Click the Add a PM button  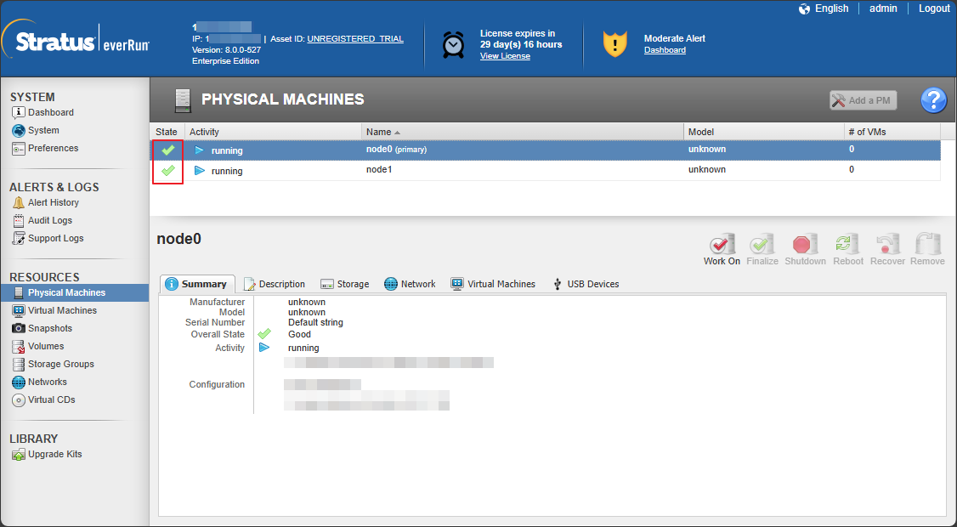click(863, 100)
